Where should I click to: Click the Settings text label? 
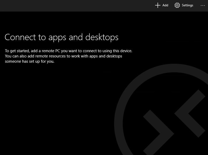point(187,5)
